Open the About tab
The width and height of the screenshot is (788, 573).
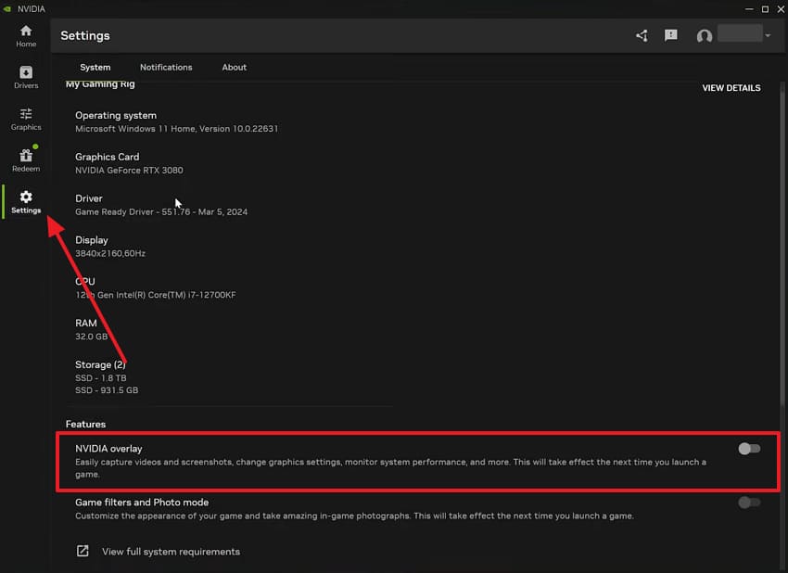pyautogui.click(x=235, y=68)
